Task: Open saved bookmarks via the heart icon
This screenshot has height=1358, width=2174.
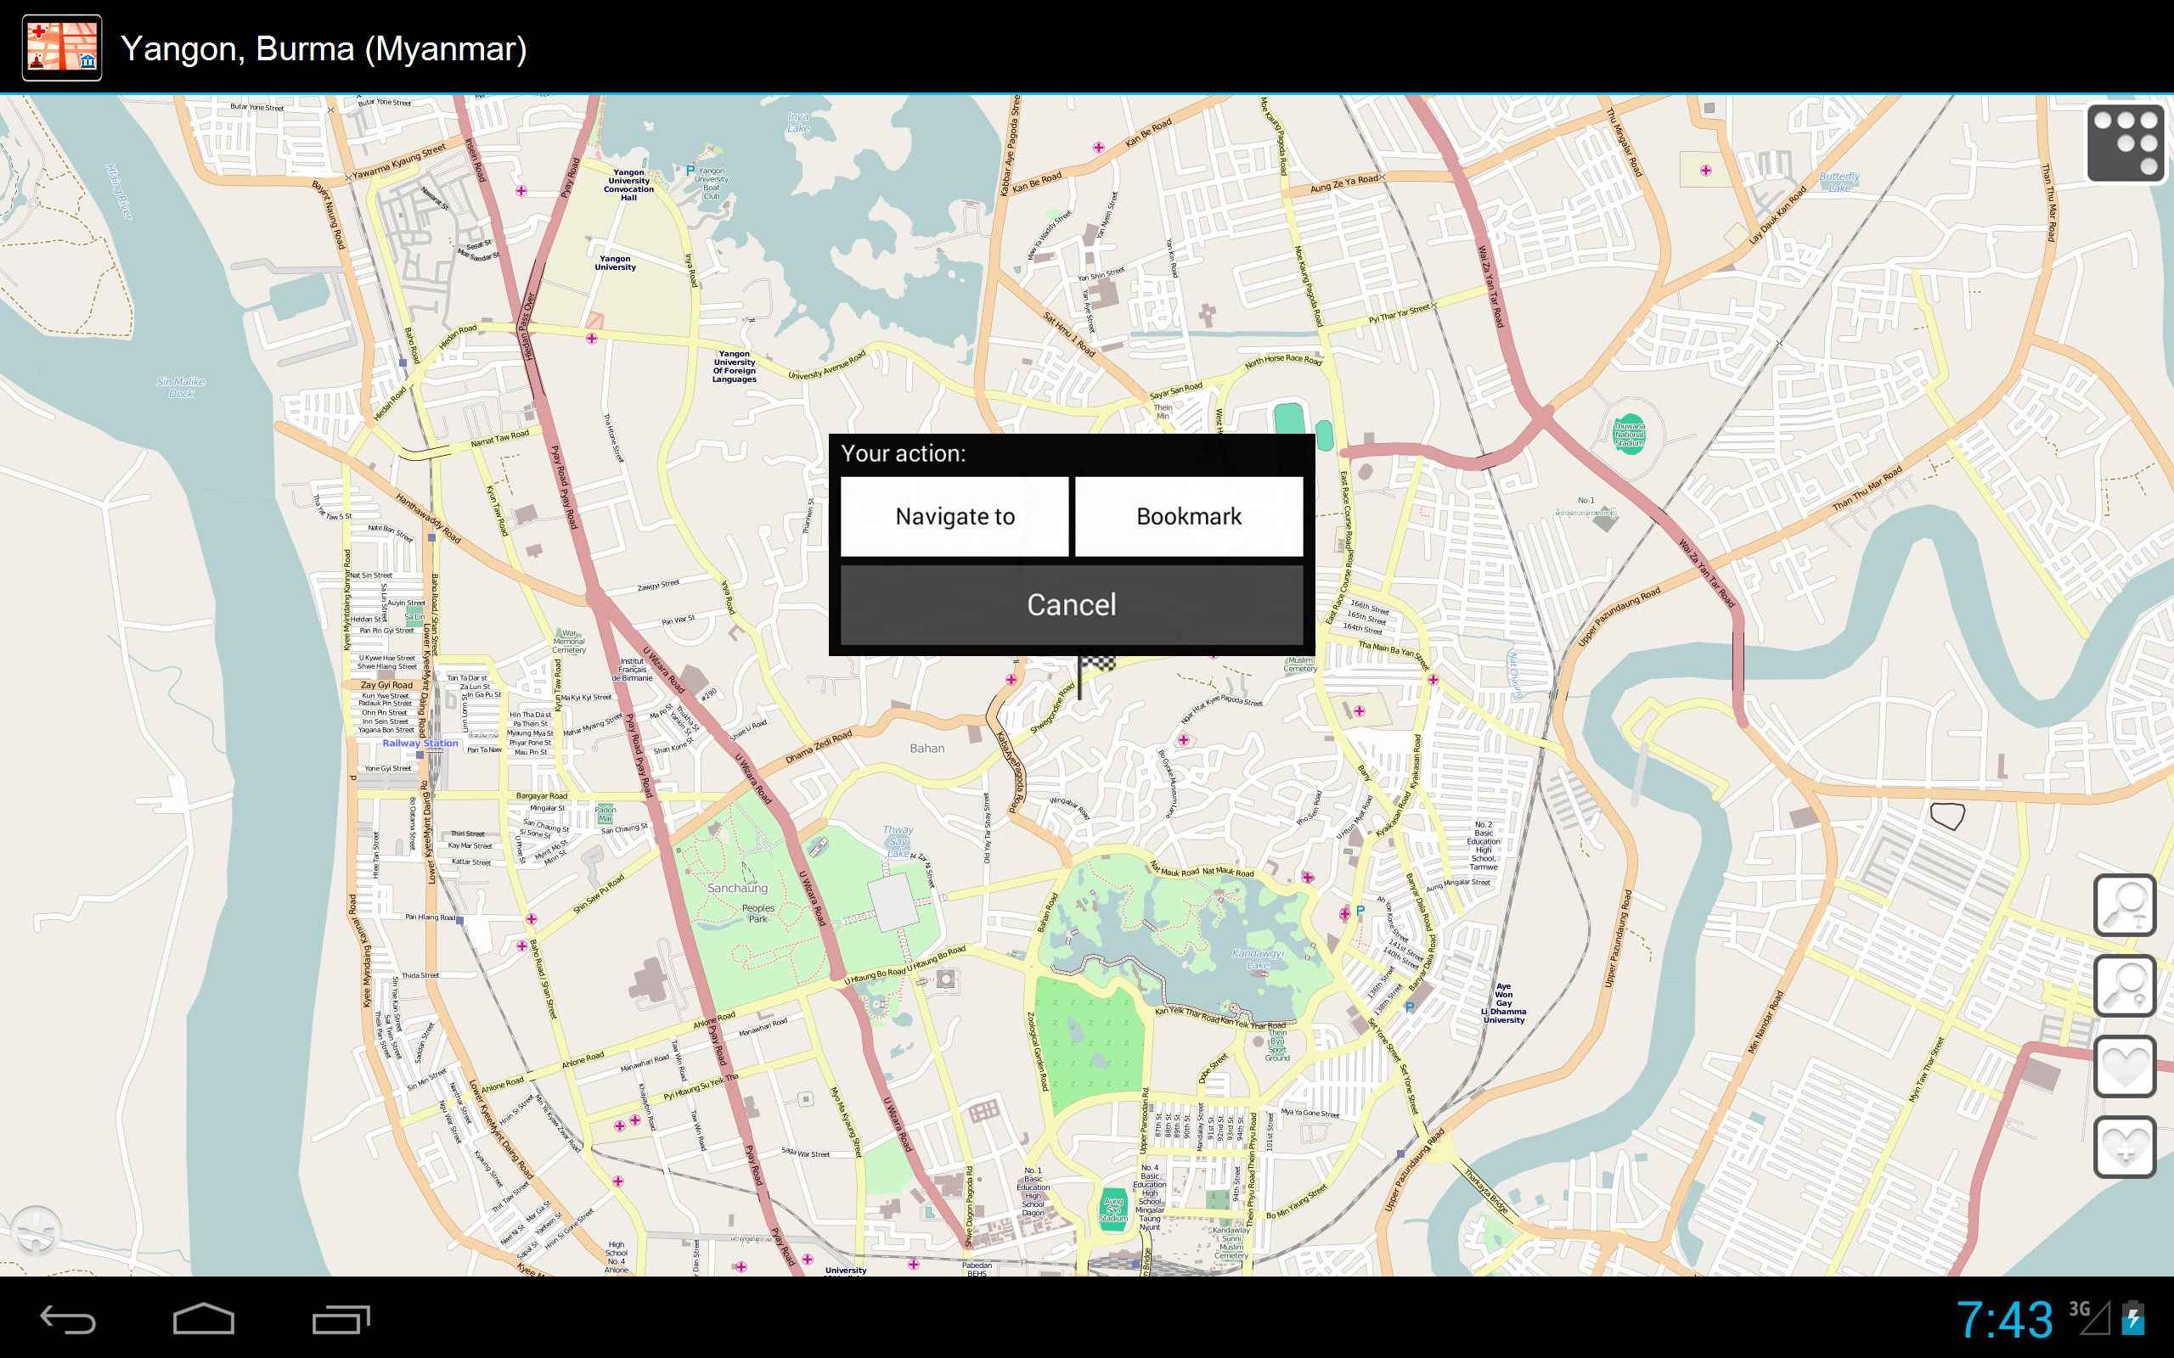Action: coord(2126,1066)
